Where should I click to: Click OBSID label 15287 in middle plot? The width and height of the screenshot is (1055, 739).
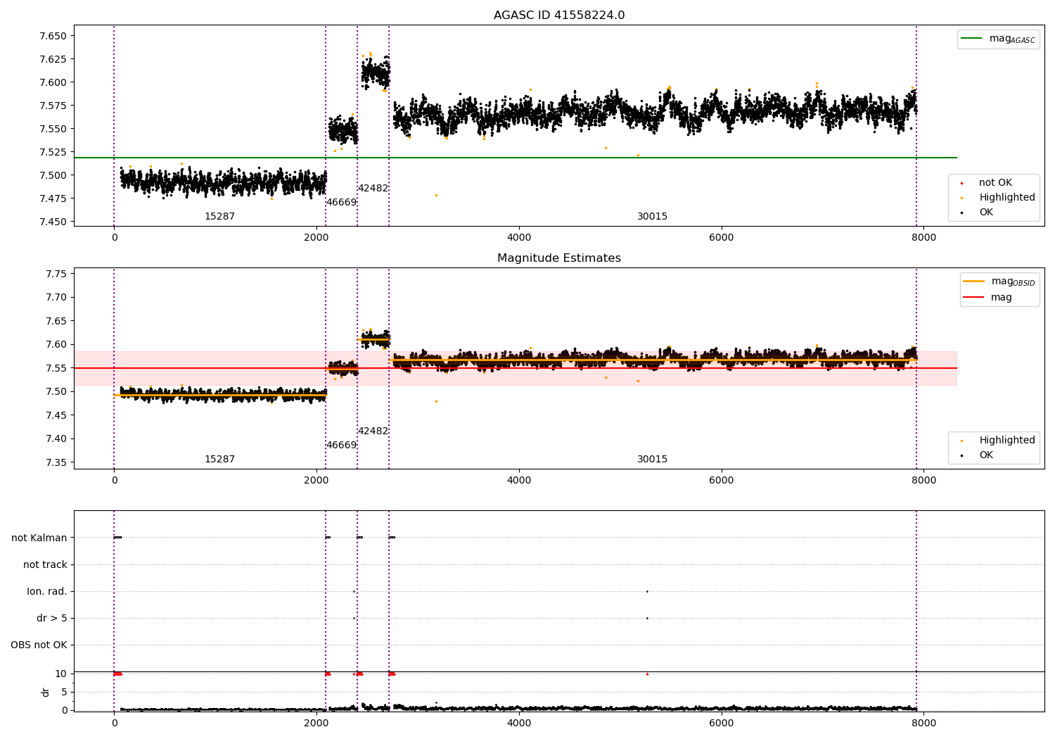pos(219,460)
